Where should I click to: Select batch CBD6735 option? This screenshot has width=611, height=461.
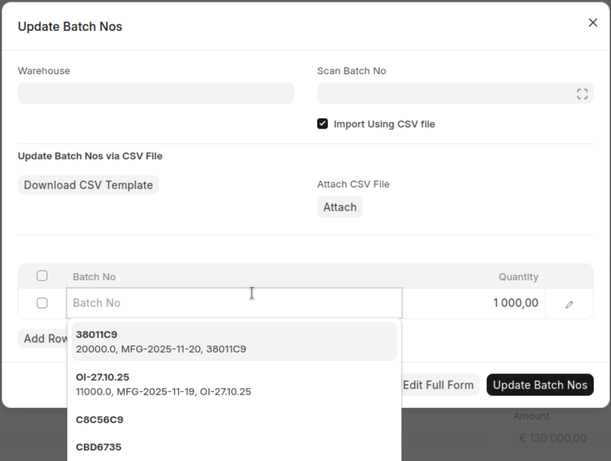(x=234, y=447)
